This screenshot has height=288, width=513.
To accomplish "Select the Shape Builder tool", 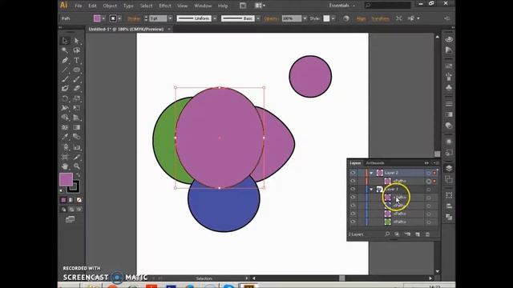I will click(65, 118).
